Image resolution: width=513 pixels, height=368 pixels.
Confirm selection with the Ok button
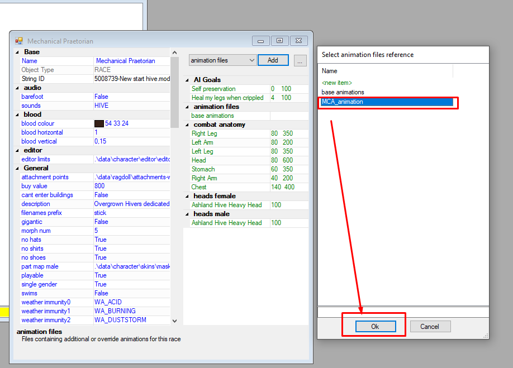[x=375, y=327]
